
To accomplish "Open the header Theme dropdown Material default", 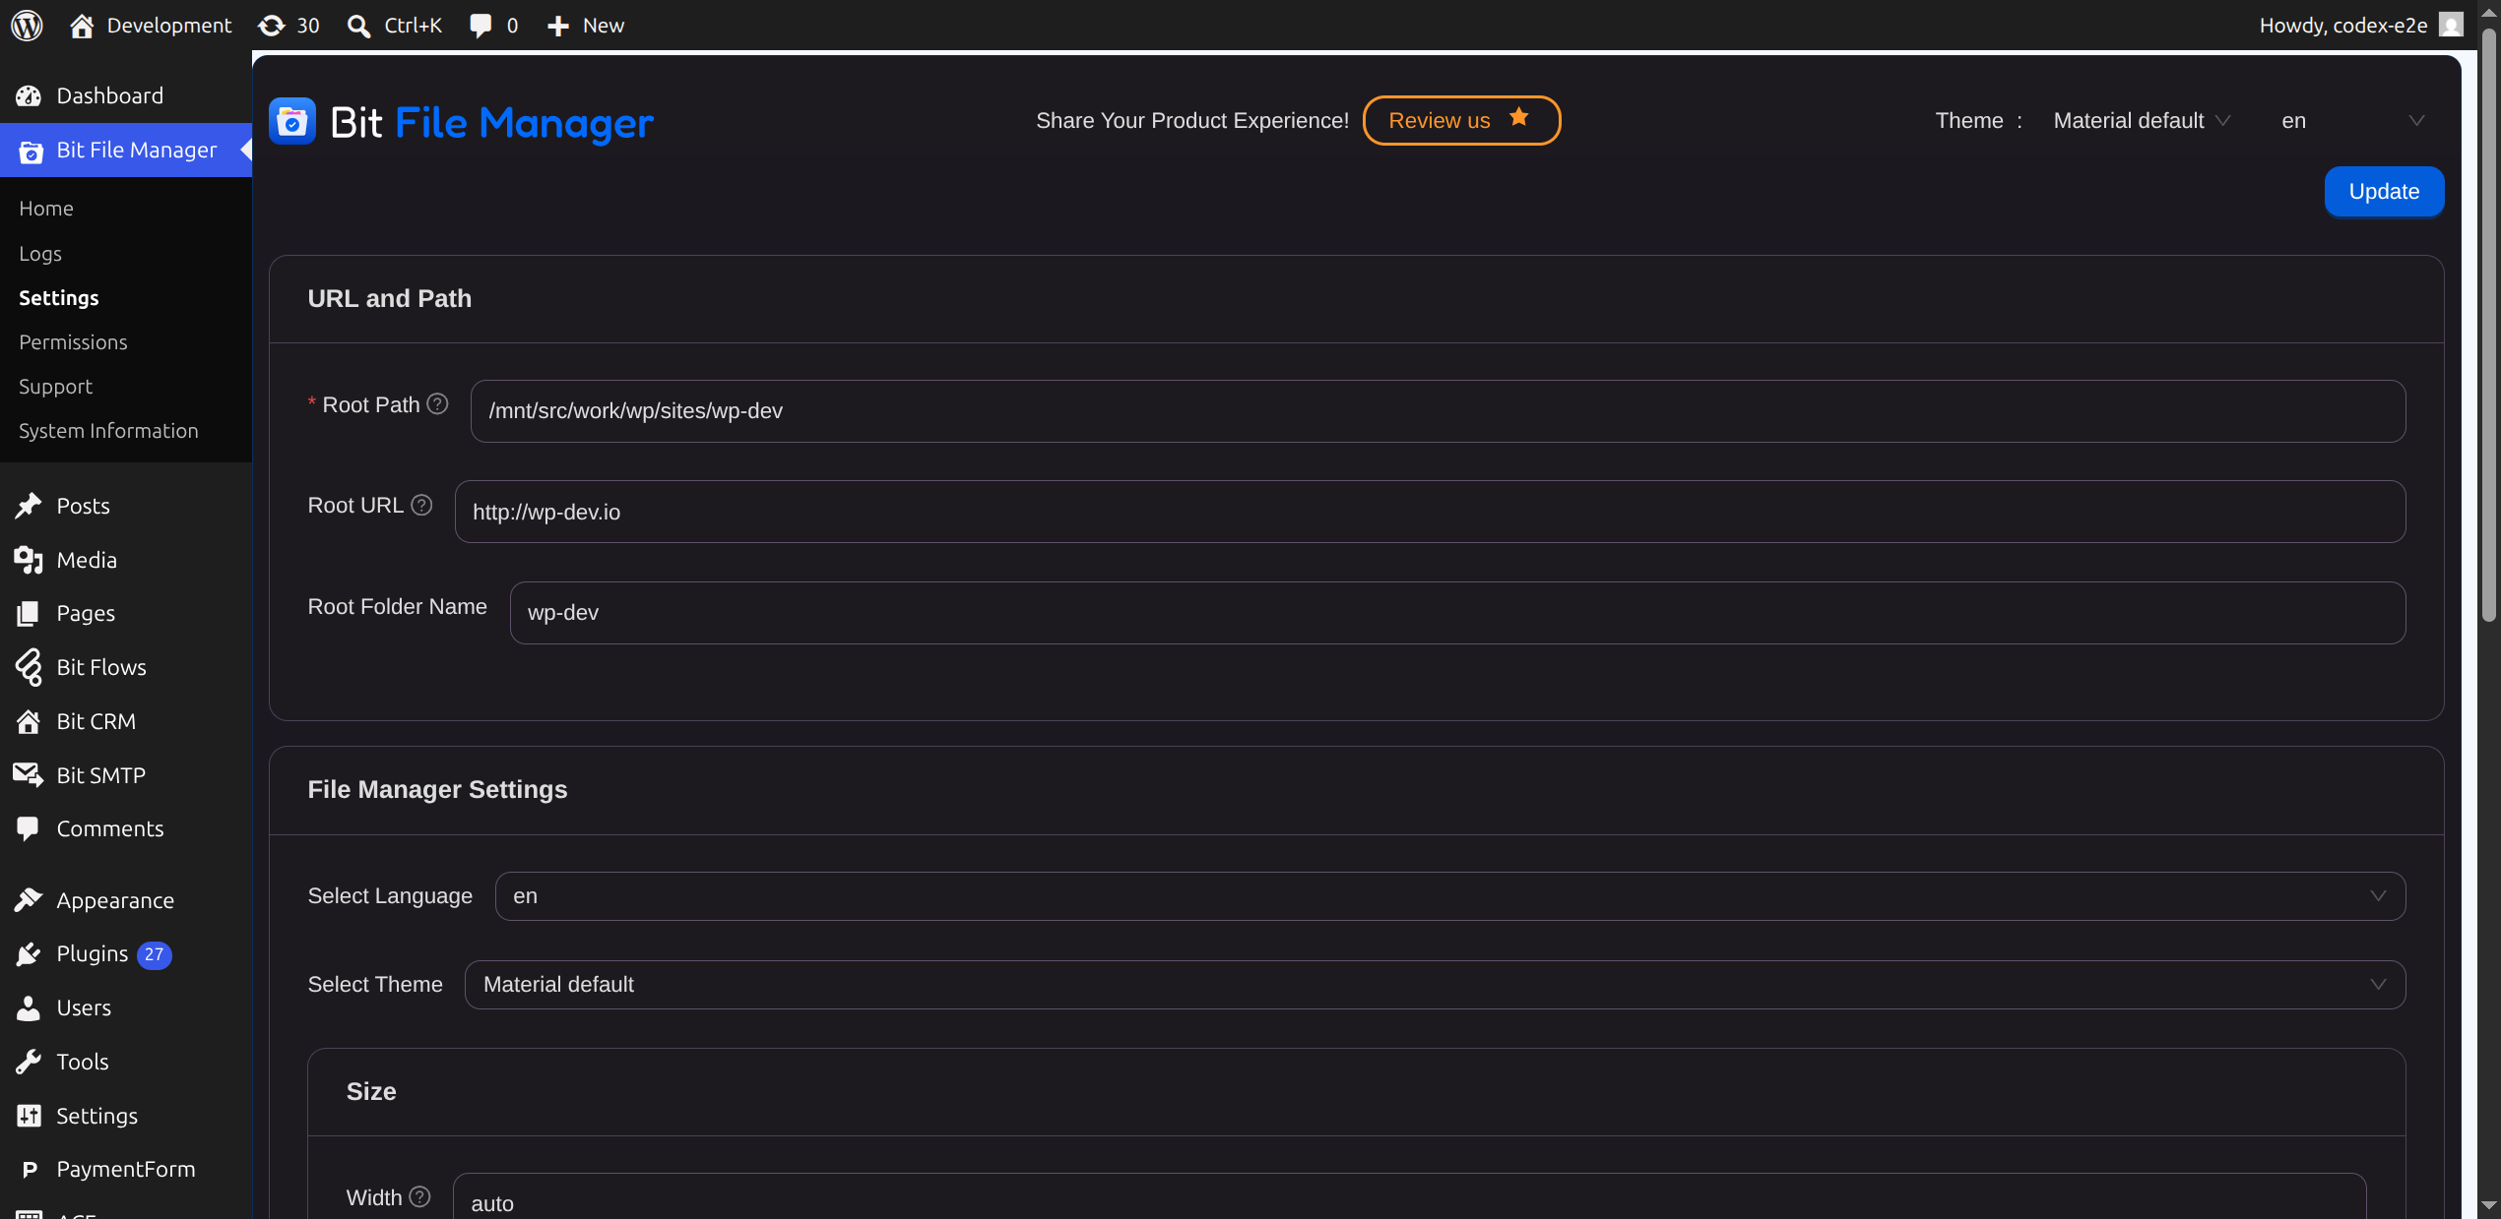I will pyautogui.click(x=2142, y=121).
